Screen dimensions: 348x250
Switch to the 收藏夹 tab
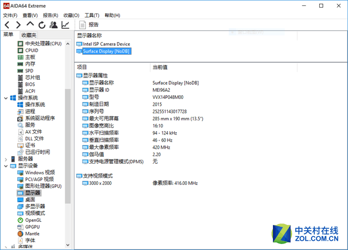(29, 35)
